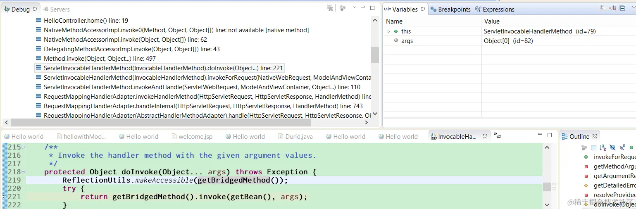The height and width of the screenshot is (209, 636).
Task: Click the Debug view use-step-filters icon
Action: [x=343, y=8]
